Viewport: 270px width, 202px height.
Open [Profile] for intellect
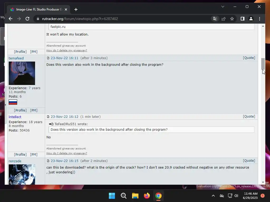pyautogui.click(x=20, y=154)
